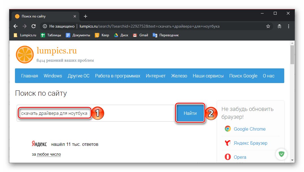
Task: Maximize the Chrome window
Action: (275, 13)
